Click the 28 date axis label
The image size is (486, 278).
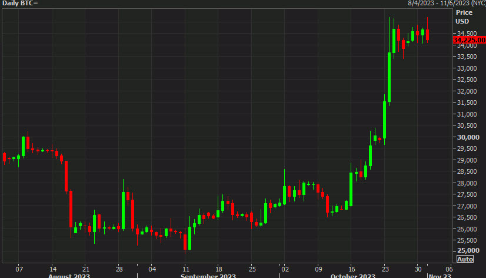119,269
